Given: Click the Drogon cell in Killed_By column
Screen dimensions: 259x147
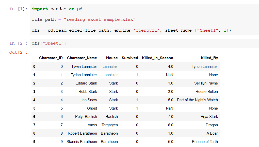Looking at the screenshot, I should click(212, 125).
